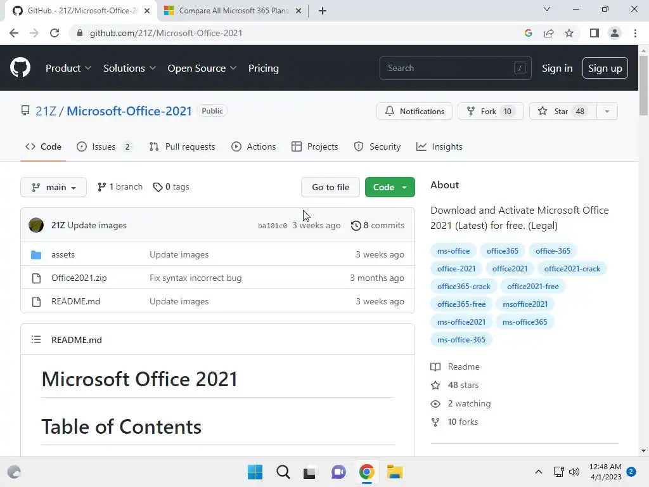649x487 pixels.
Task: Click the browser address bar URL
Action: coord(165,33)
